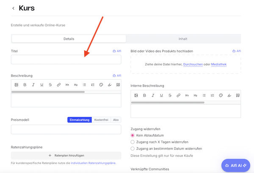This screenshot has height=173, width=254.
Task: Toggle italic in Beschreibung editor
Action: pyautogui.click(x=33, y=85)
